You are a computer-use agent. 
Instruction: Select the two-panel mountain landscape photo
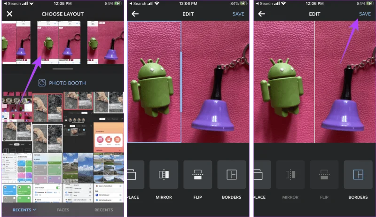78,168
